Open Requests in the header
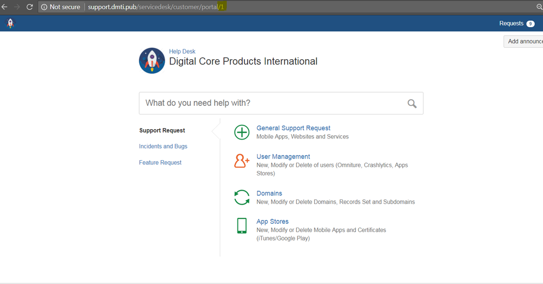543x284 pixels. [x=511, y=23]
